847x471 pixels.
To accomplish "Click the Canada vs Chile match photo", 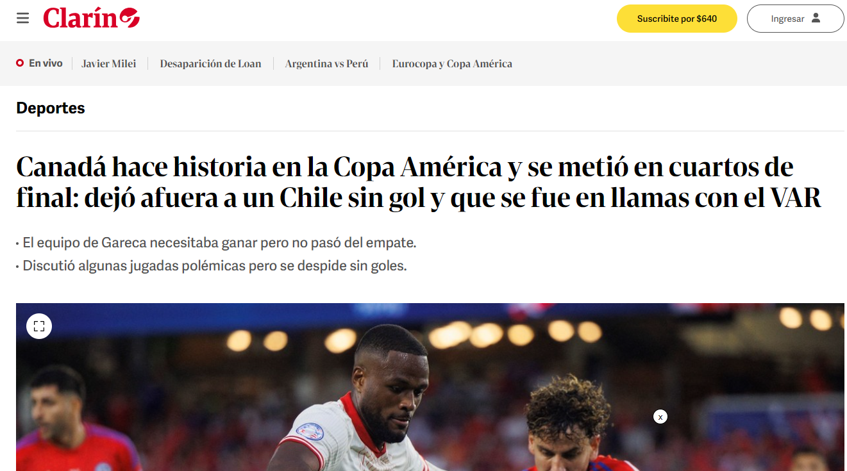I will click(x=430, y=387).
